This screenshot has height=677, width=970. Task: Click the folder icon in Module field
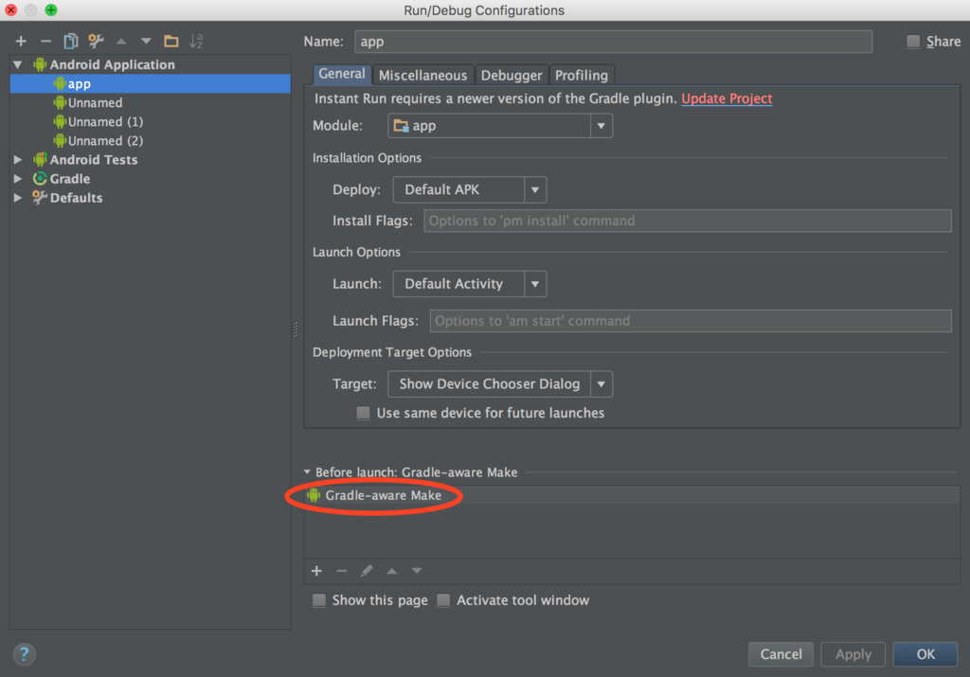click(402, 126)
